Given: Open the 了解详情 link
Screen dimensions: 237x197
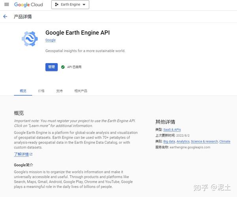Looking at the screenshot, I should click(21, 154).
